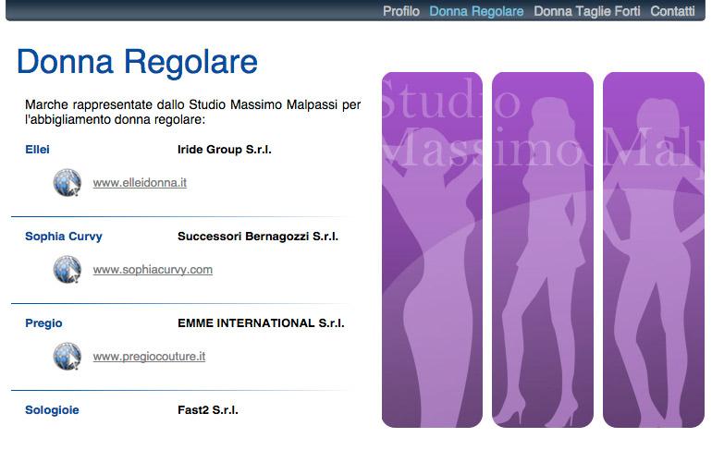This screenshot has width=712, height=462.
Task: Click the middle purple panel with standing silhouette
Action: tap(543, 249)
